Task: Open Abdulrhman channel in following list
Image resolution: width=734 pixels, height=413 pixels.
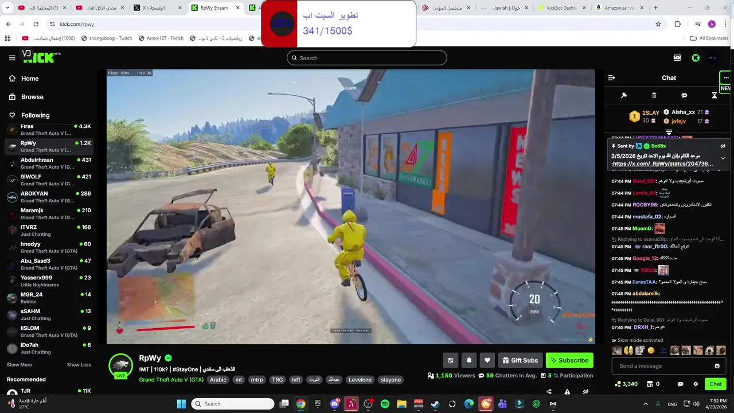Action: click(49, 163)
